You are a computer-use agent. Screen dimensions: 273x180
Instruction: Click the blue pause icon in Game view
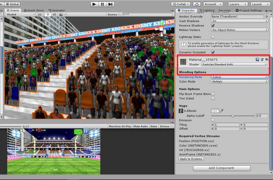(x=86, y=131)
